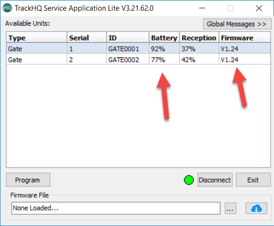Screen dimensions: 274x226
Task: Click the TrackHQ app icon in title bar
Action: click(7, 8)
